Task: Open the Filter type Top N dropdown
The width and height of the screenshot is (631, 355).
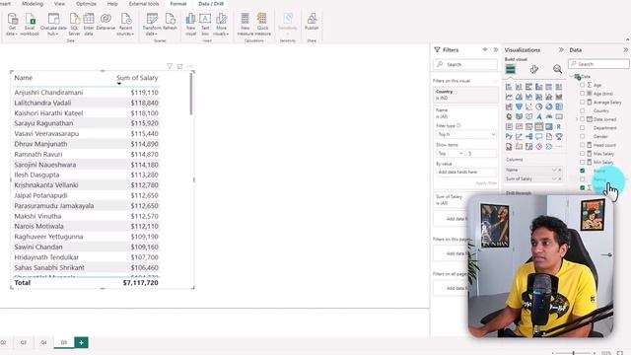Action: point(466,134)
